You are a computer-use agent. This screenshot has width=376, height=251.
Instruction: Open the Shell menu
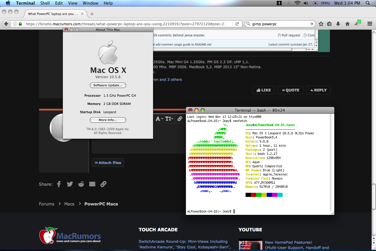pyautogui.click(x=45, y=3)
